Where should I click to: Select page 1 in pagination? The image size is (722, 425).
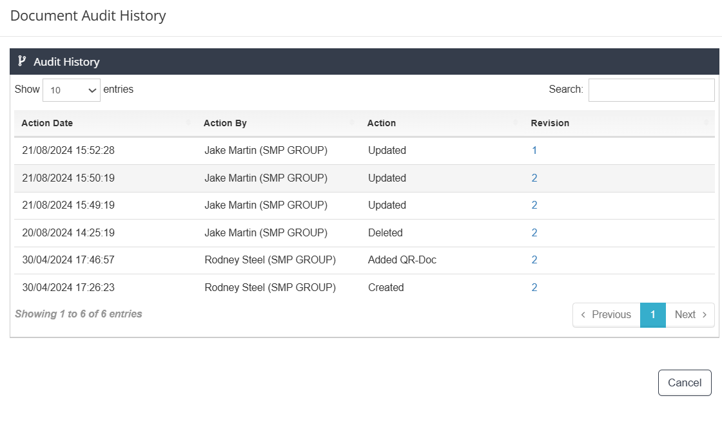(652, 315)
